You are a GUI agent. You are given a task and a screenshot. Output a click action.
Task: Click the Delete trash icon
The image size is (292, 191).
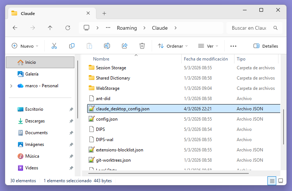point(142,46)
